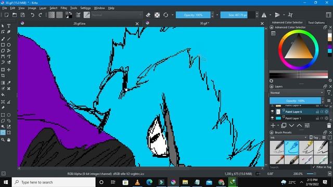Add a new paint layer
This screenshot has width=333, height=187.
pos(273,126)
